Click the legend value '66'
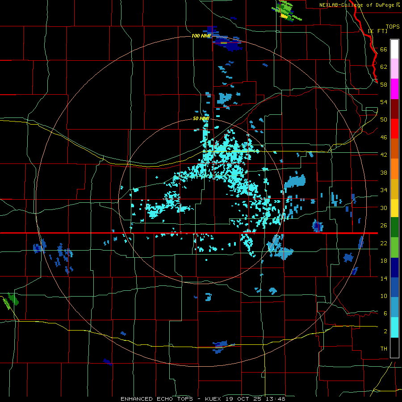 point(384,50)
